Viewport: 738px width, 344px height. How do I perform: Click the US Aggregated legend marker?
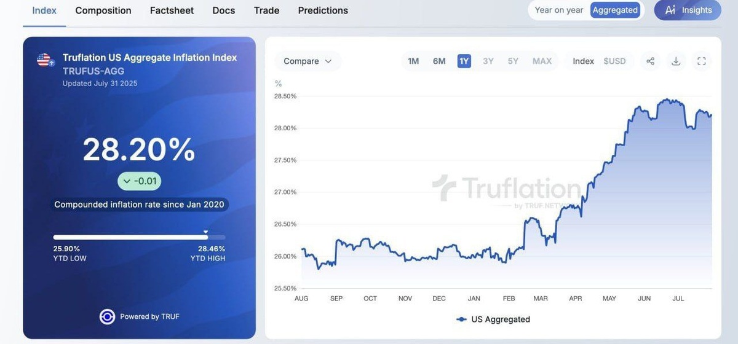[x=461, y=319]
